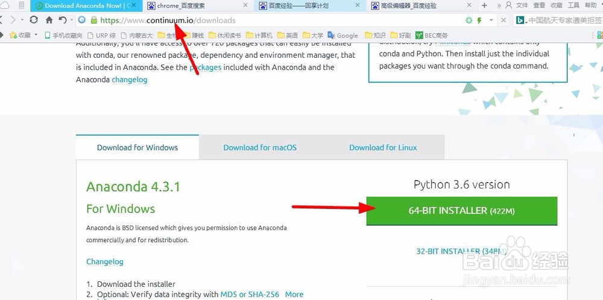Open BEC商务 bookmark
This screenshot has height=300, width=603.
432,36
